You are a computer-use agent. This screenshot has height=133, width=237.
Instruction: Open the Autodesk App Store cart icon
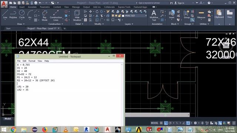[x=197, y=3]
